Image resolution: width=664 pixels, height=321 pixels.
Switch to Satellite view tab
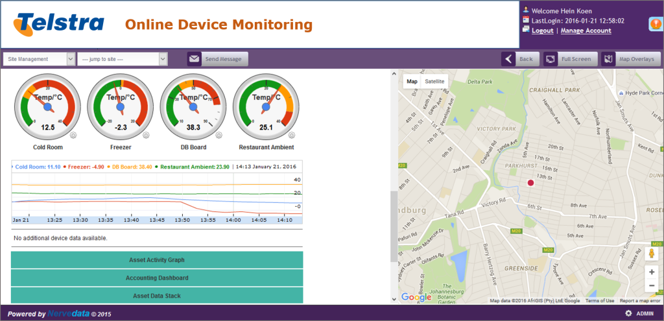(434, 81)
